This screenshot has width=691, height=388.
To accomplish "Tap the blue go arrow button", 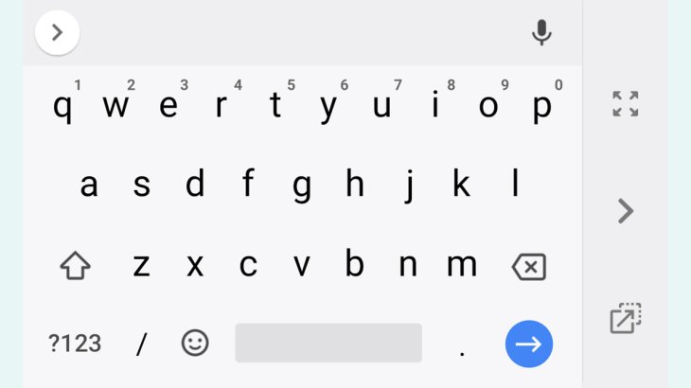I will coord(529,344).
